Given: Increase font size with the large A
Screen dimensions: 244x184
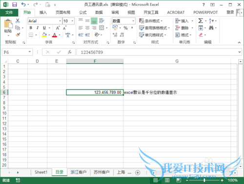Looking at the screenshot, I should click(58, 28).
